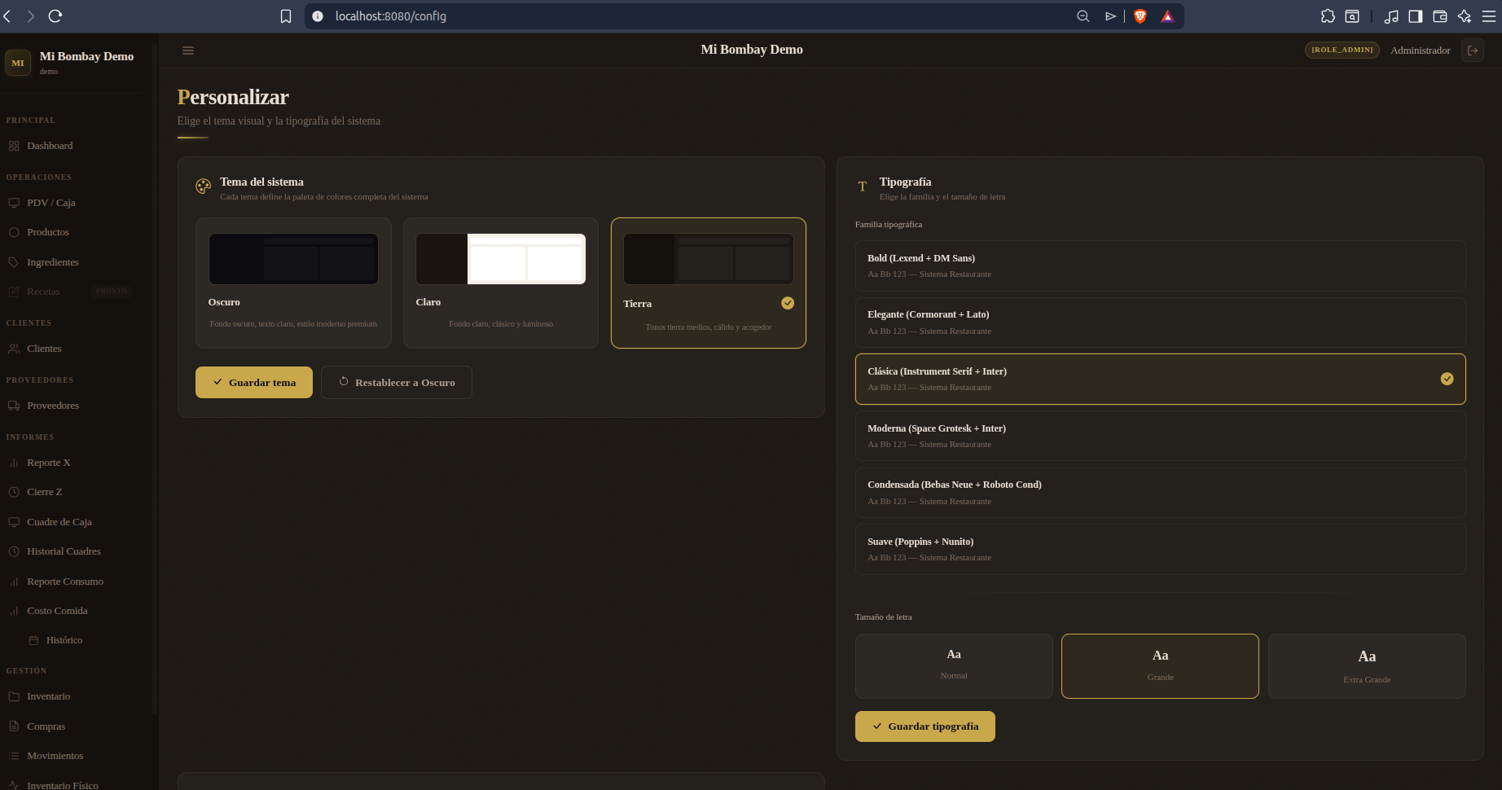Click the browser reload icon
The width and height of the screenshot is (1502, 790).
tap(55, 16)
